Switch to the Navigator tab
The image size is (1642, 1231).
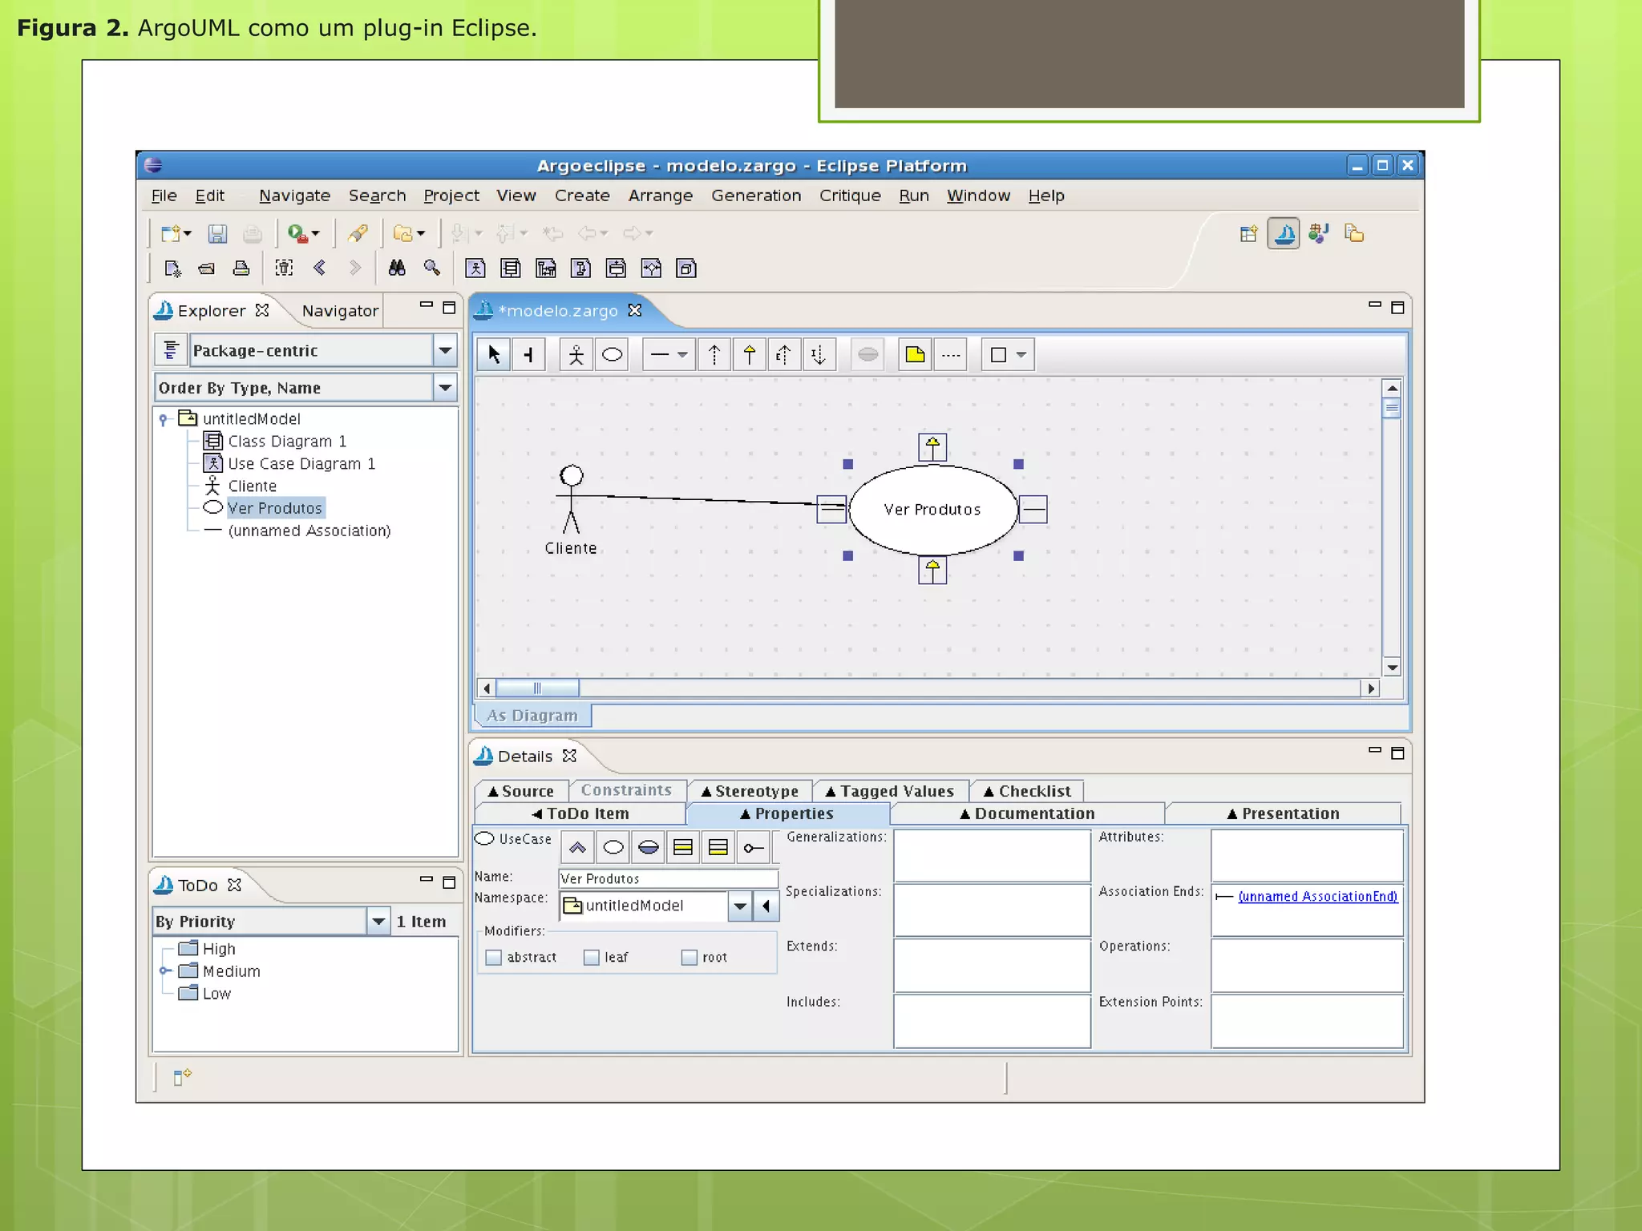point(340,311)
